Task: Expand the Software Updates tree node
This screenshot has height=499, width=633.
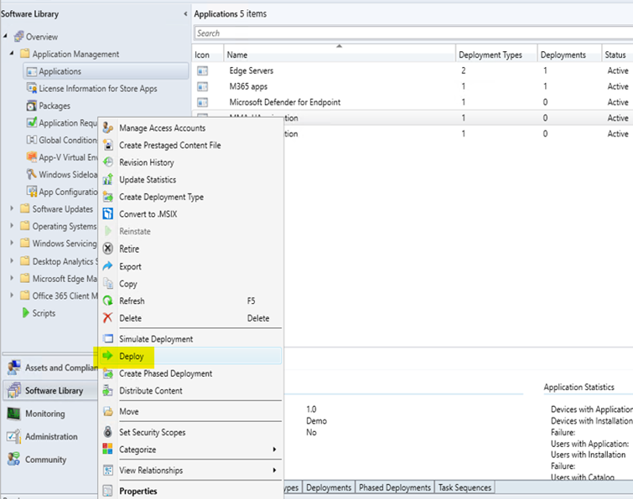Action: tap(12, 209)
